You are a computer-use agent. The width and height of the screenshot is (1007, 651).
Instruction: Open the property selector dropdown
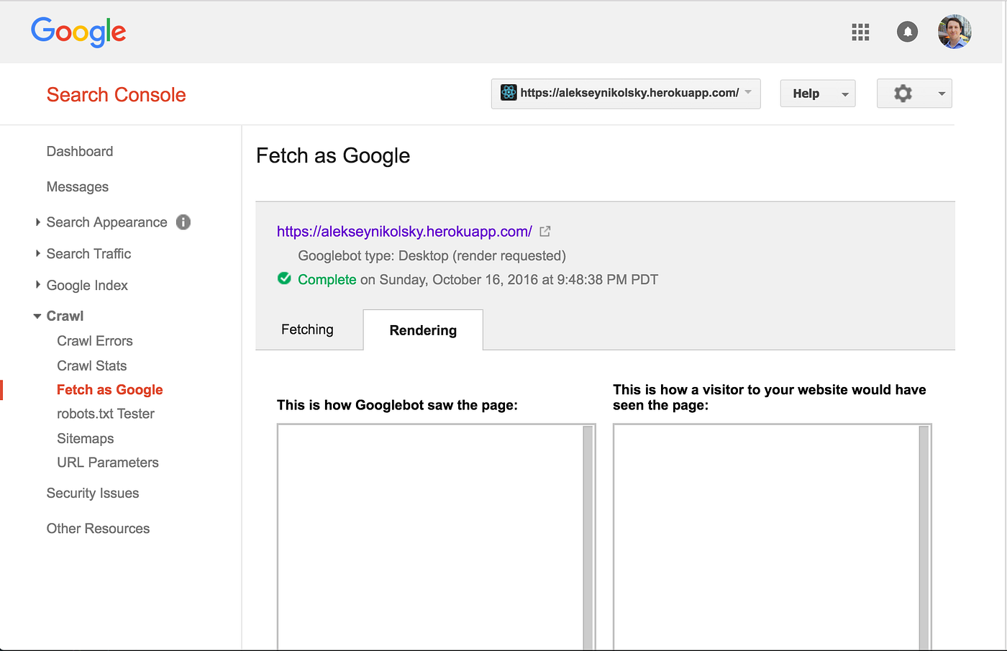747,93
